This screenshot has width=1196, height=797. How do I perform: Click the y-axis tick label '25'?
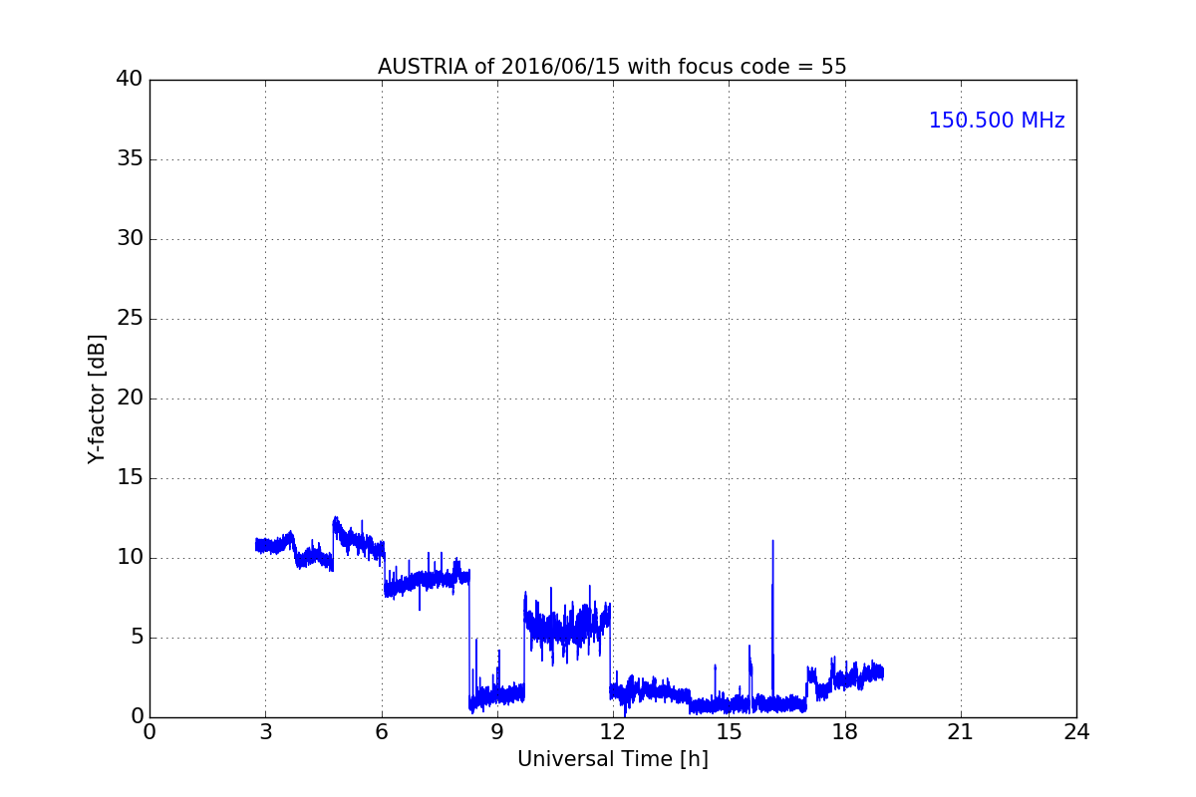(130, 319)
